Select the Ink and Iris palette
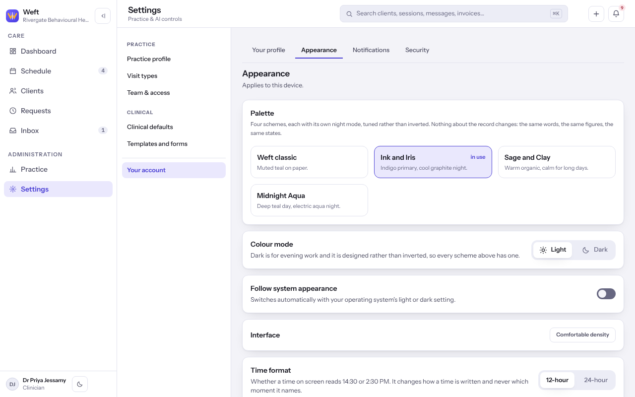The image size is (635, 397). (x=433, y=162)
